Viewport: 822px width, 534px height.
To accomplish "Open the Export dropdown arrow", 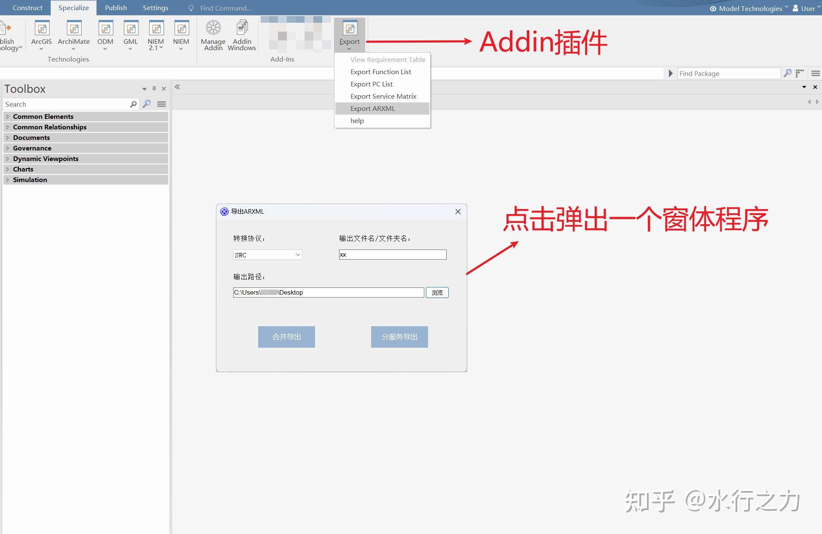I will [349, 48].
